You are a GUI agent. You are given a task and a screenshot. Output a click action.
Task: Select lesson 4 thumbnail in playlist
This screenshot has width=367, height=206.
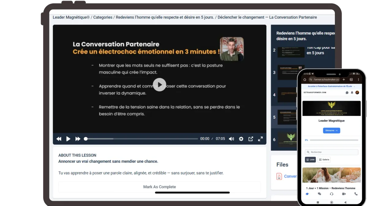(x=287, y=95)
